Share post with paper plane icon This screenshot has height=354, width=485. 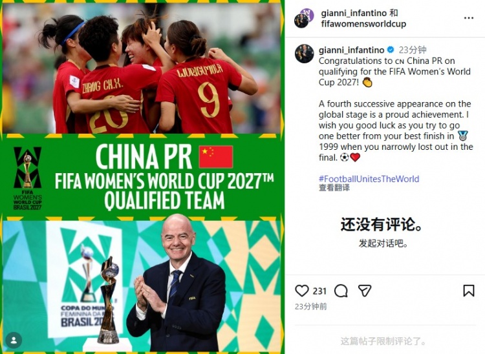coord(365,291)
